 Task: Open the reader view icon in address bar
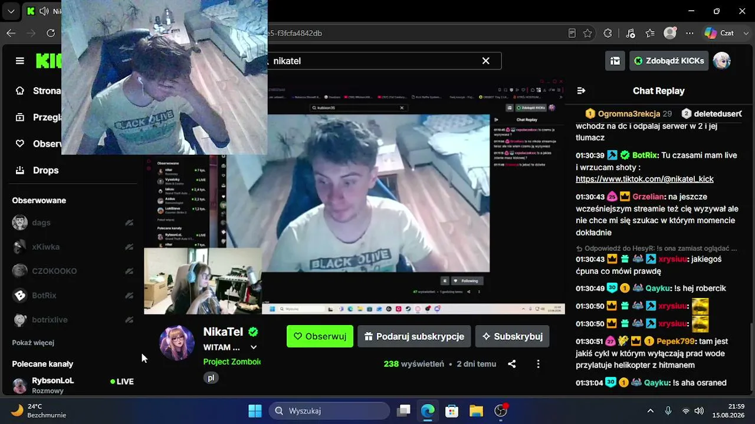coord(572,33)
